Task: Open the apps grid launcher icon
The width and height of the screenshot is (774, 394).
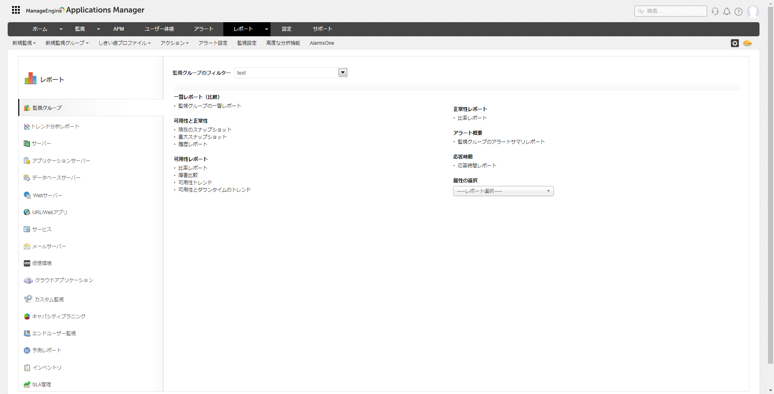Action: [16, 10]
